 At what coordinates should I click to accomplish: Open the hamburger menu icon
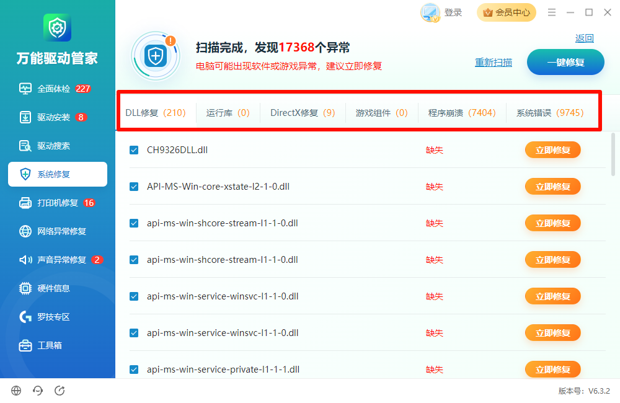click(552, 12)
